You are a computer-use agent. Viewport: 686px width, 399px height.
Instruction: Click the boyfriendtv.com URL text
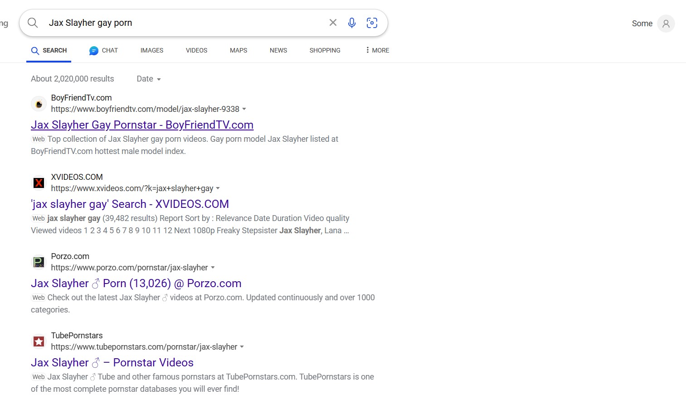[145, 109]
